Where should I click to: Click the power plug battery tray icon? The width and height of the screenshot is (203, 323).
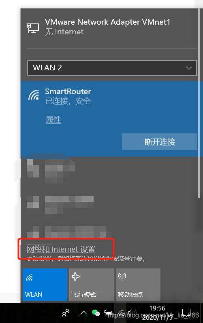click(x=108, y=313)
